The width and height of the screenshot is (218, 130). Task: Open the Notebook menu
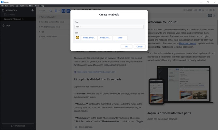pyautogui.click(x=24, y=6)
